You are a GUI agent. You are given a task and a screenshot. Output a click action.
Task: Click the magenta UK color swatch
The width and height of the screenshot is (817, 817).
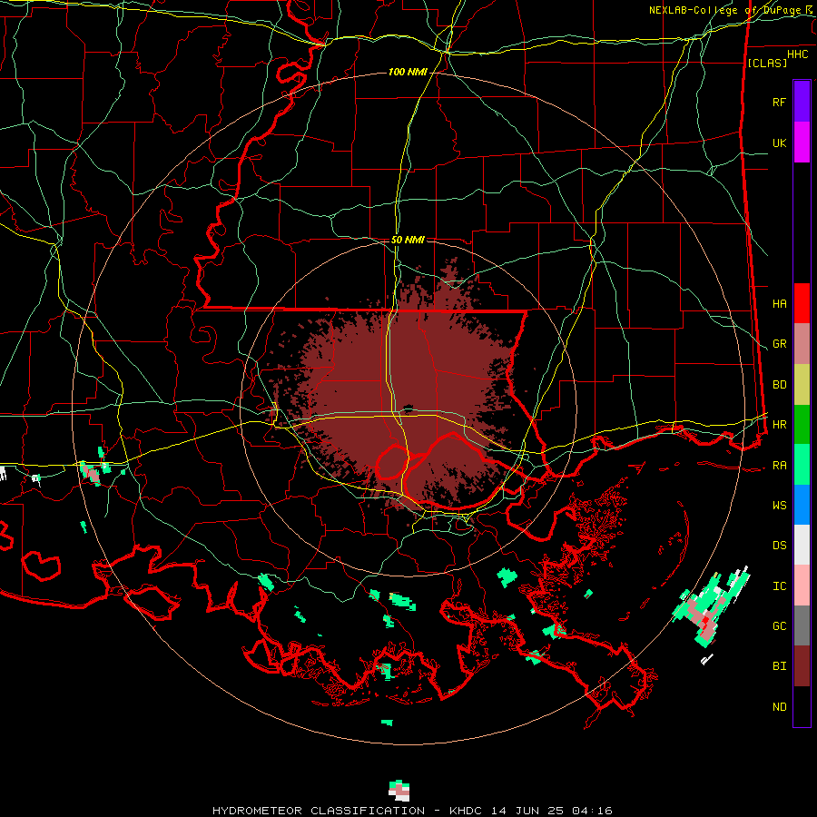tap(802, 143)
